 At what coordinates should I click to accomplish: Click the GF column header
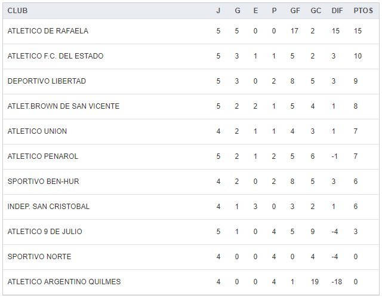[x=294, y=11]
